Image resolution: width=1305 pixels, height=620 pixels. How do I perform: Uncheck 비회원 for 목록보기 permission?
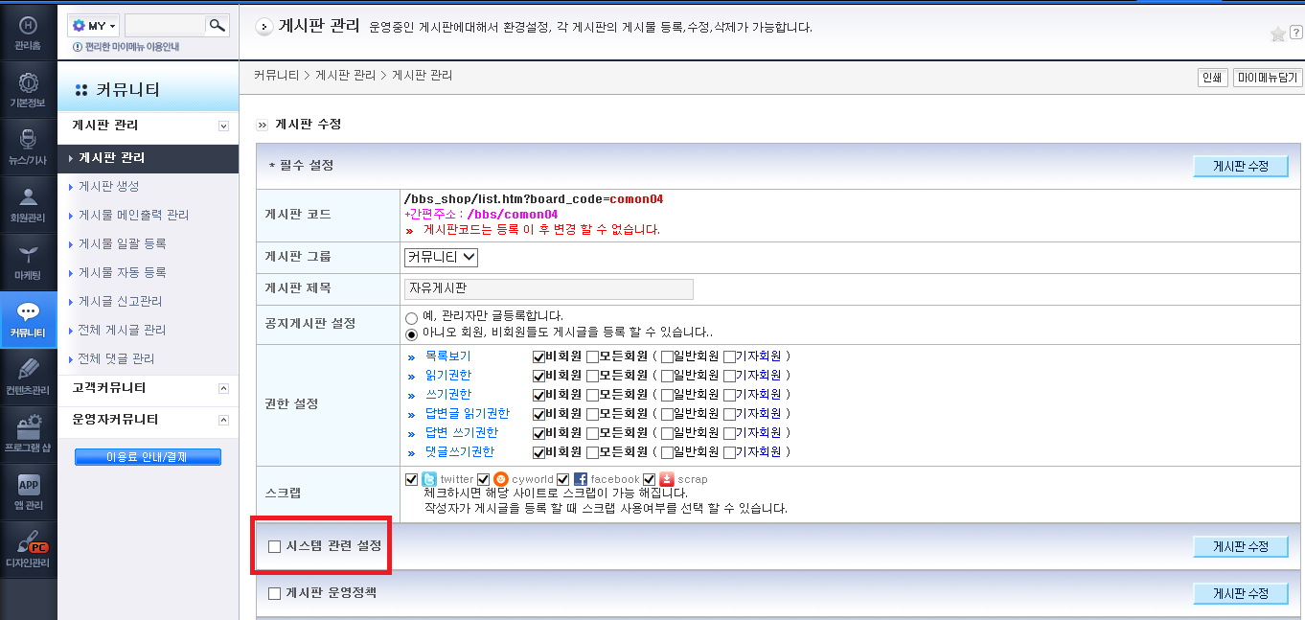(538, 356)
